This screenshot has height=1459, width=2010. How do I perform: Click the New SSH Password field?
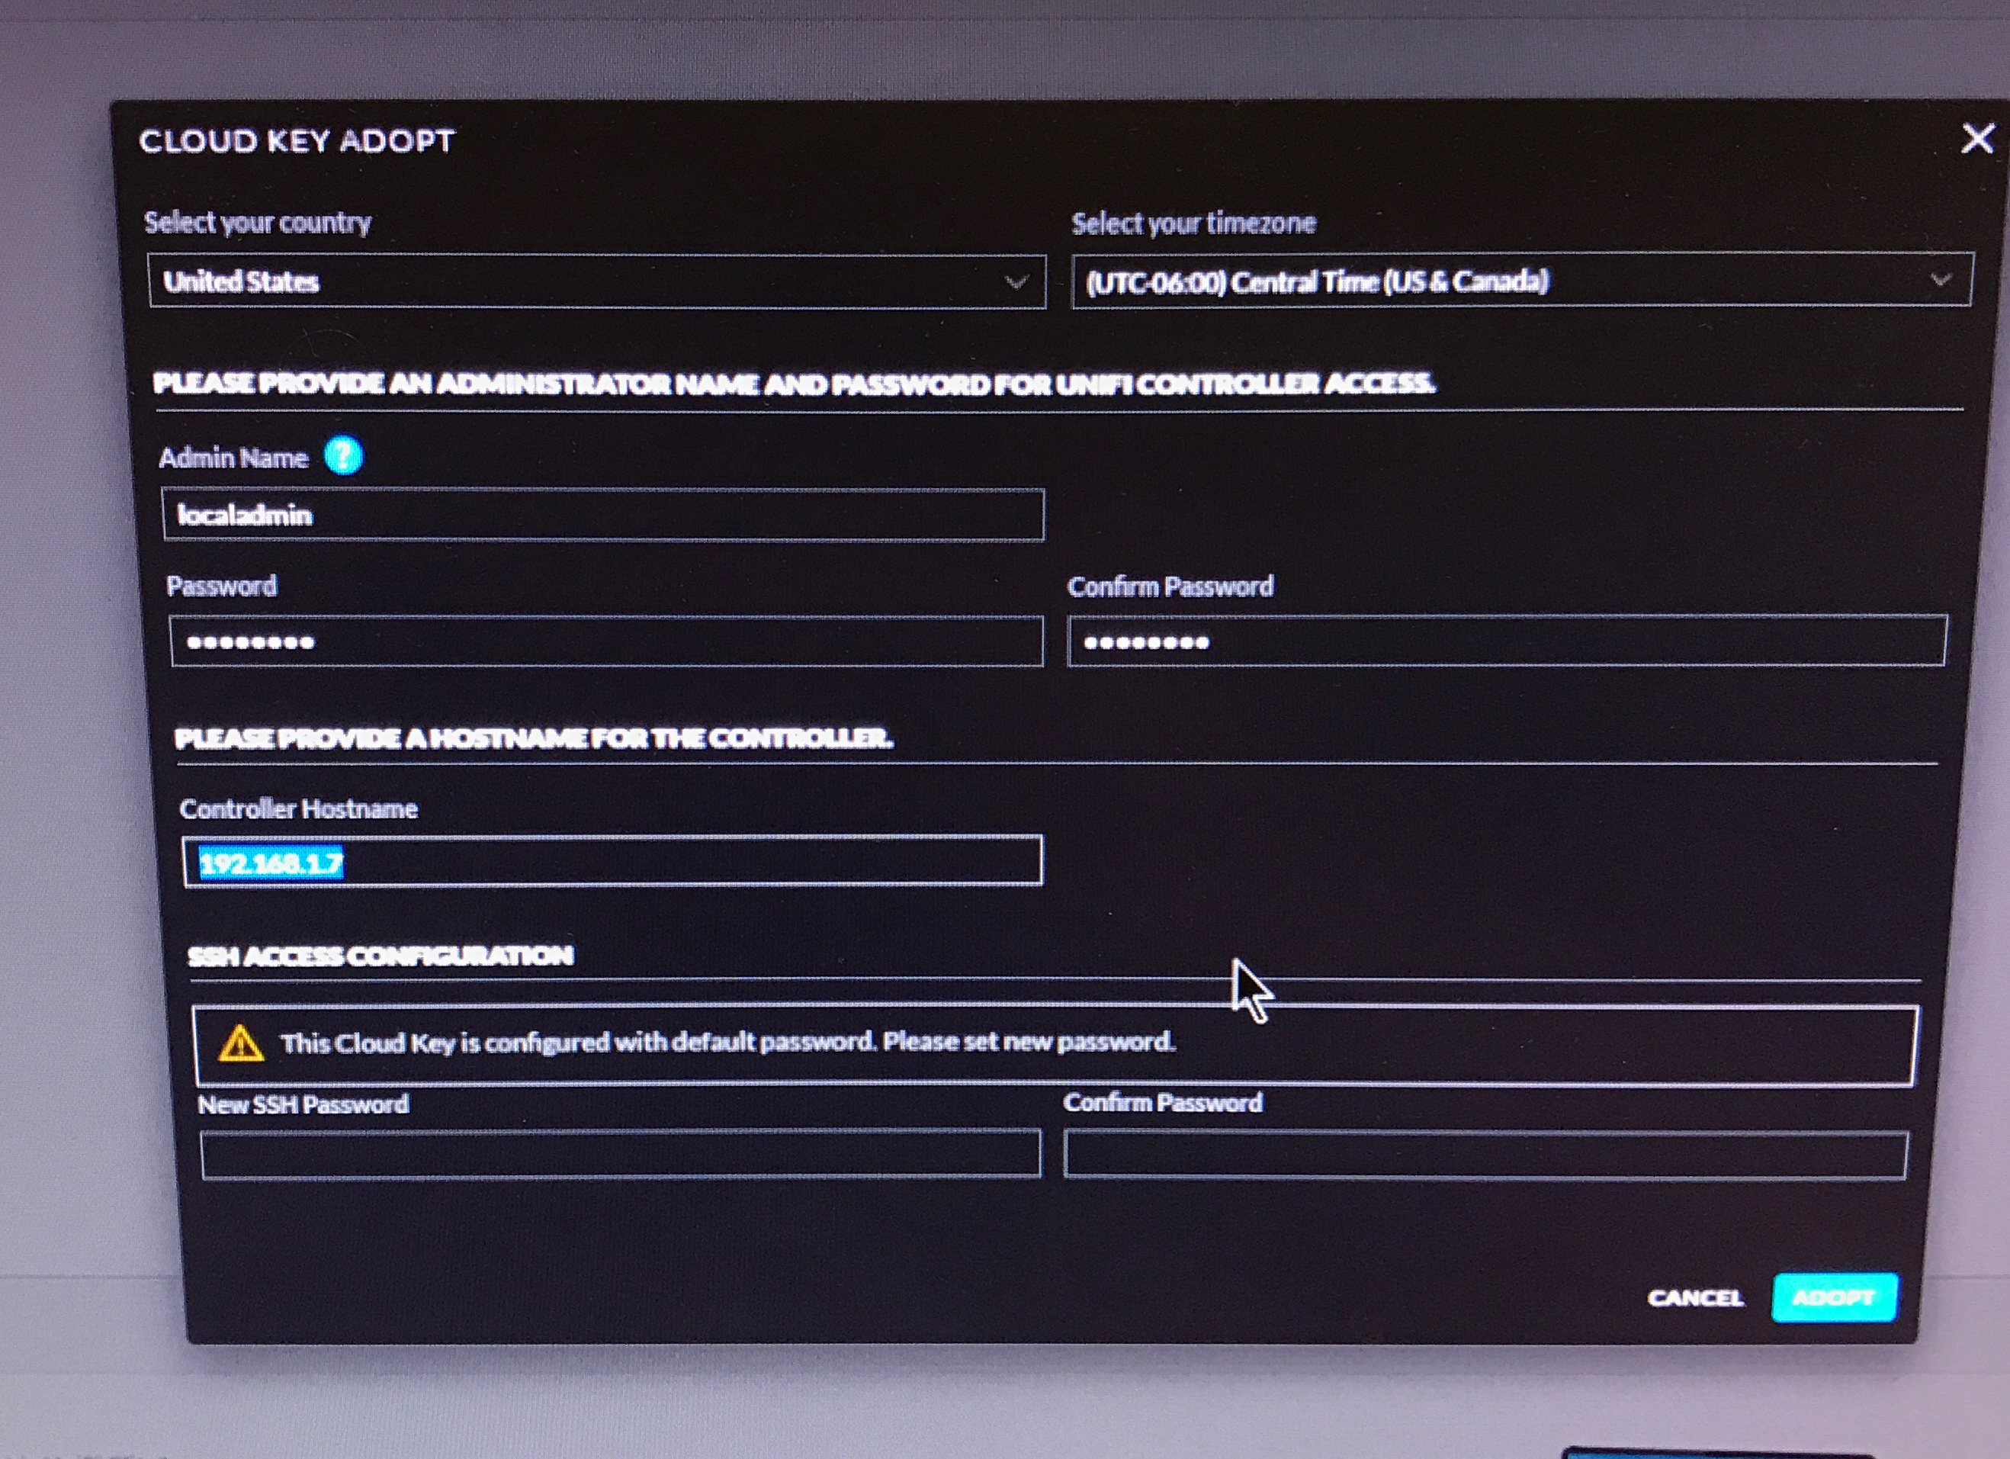[621, 1154]
